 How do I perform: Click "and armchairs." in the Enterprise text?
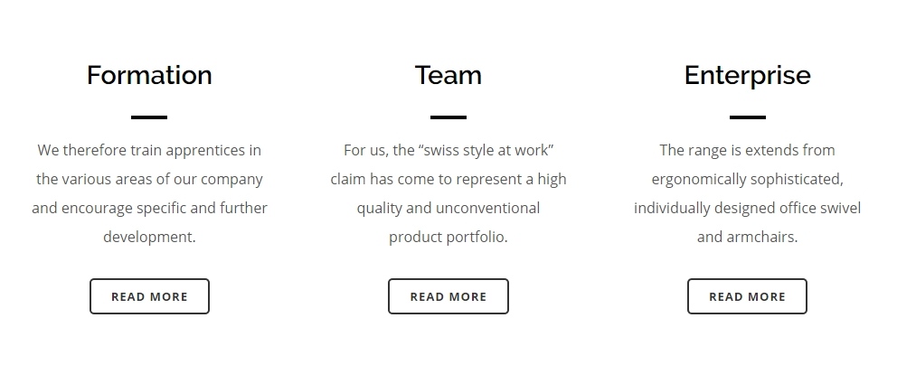coord(747,237)
